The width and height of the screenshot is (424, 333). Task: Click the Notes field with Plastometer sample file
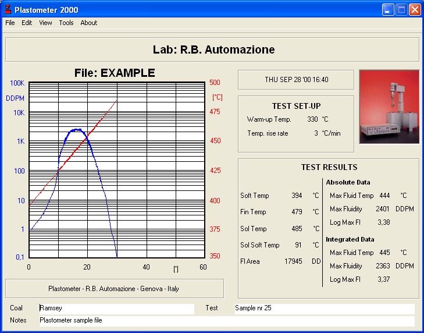click(x=227, y=321)
